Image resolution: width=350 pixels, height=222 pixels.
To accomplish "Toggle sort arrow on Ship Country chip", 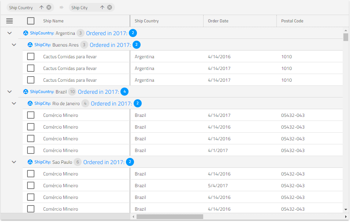I will 41,8.
